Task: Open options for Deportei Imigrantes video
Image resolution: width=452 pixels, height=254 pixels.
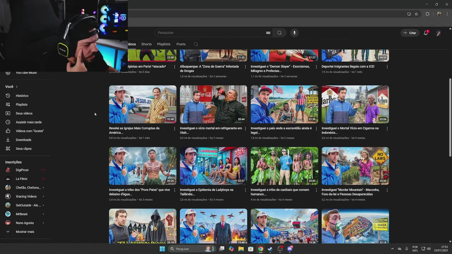Action: [x=387, y=67]
